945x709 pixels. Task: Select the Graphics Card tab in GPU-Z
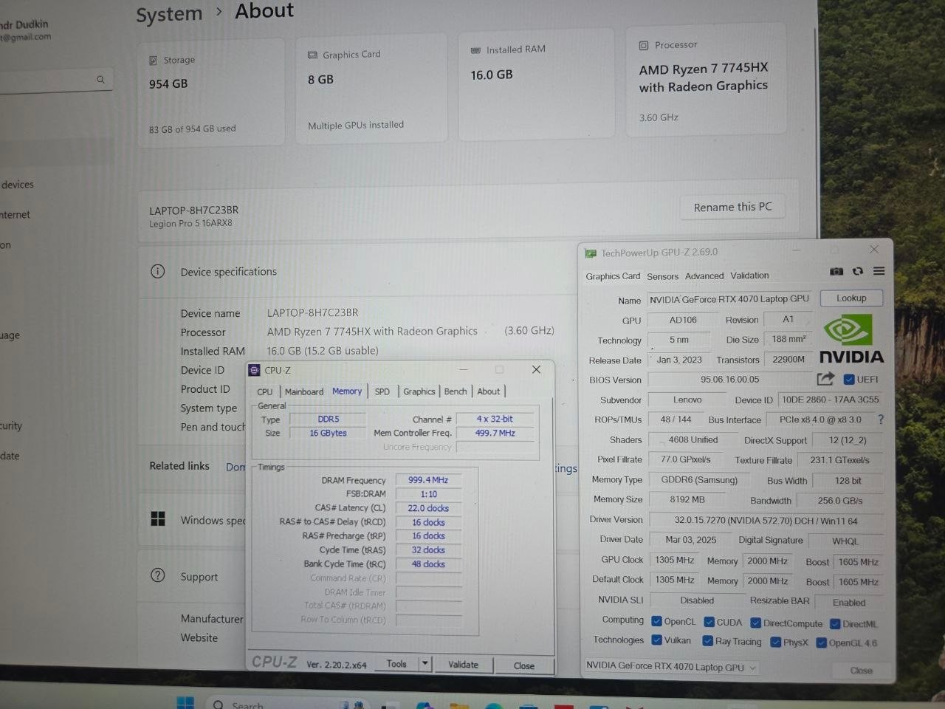pyautogui.click(x=613, y=276)
